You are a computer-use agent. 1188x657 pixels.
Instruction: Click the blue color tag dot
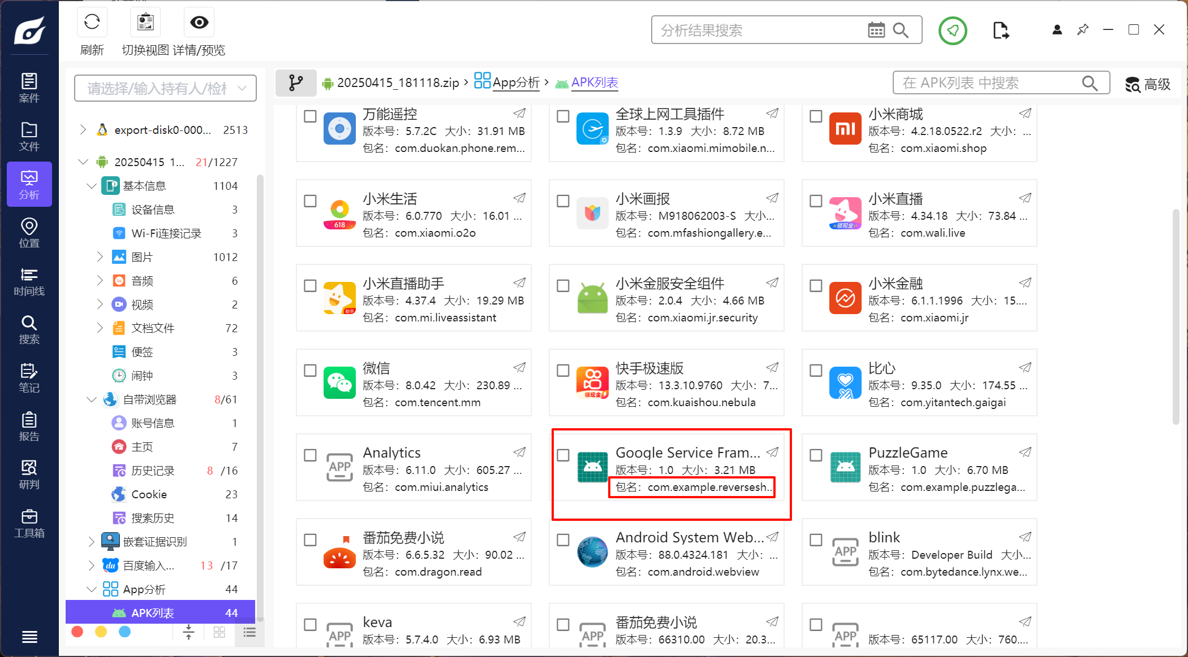124,632
